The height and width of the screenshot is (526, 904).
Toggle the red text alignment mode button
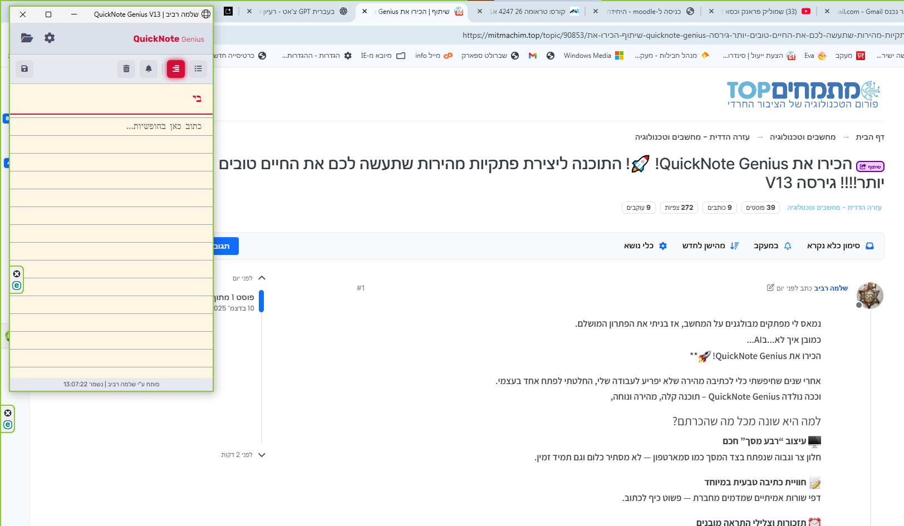tap(176, 68)
